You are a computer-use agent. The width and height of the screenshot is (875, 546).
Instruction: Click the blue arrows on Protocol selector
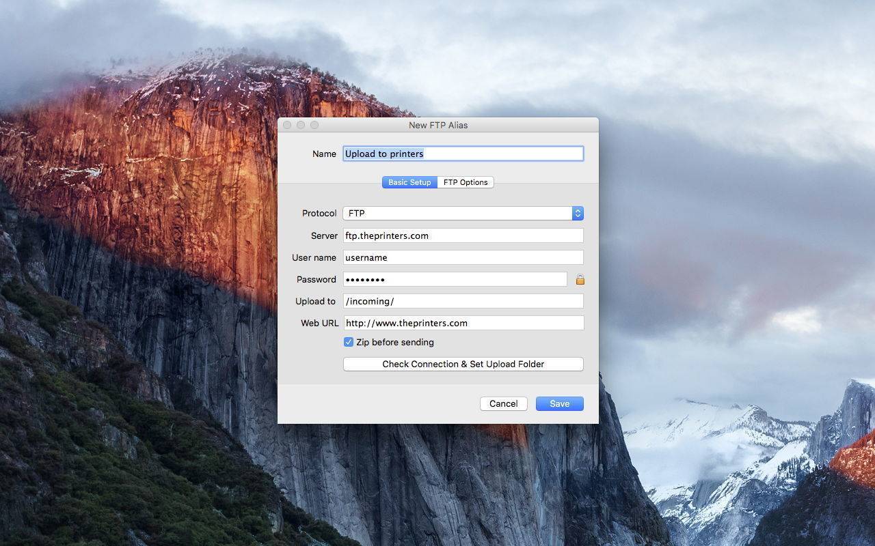click(x=578, y=213)
